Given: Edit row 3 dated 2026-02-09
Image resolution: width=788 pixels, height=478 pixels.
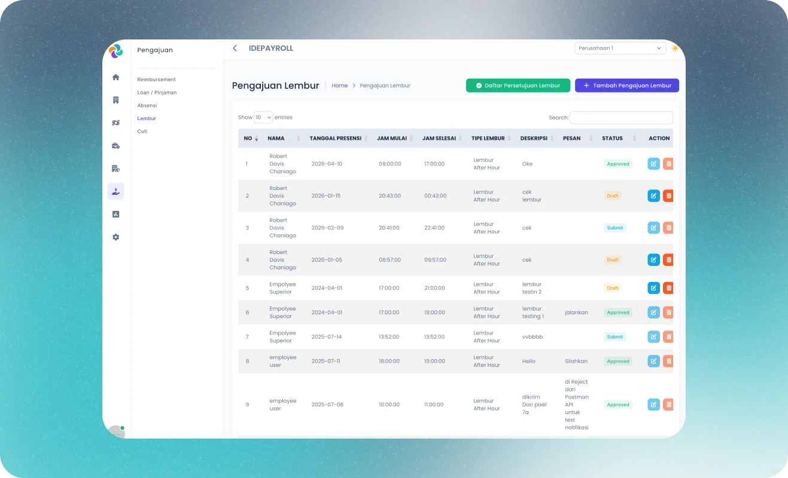Looking at the screenshot, I should click(x=654, y=228).
